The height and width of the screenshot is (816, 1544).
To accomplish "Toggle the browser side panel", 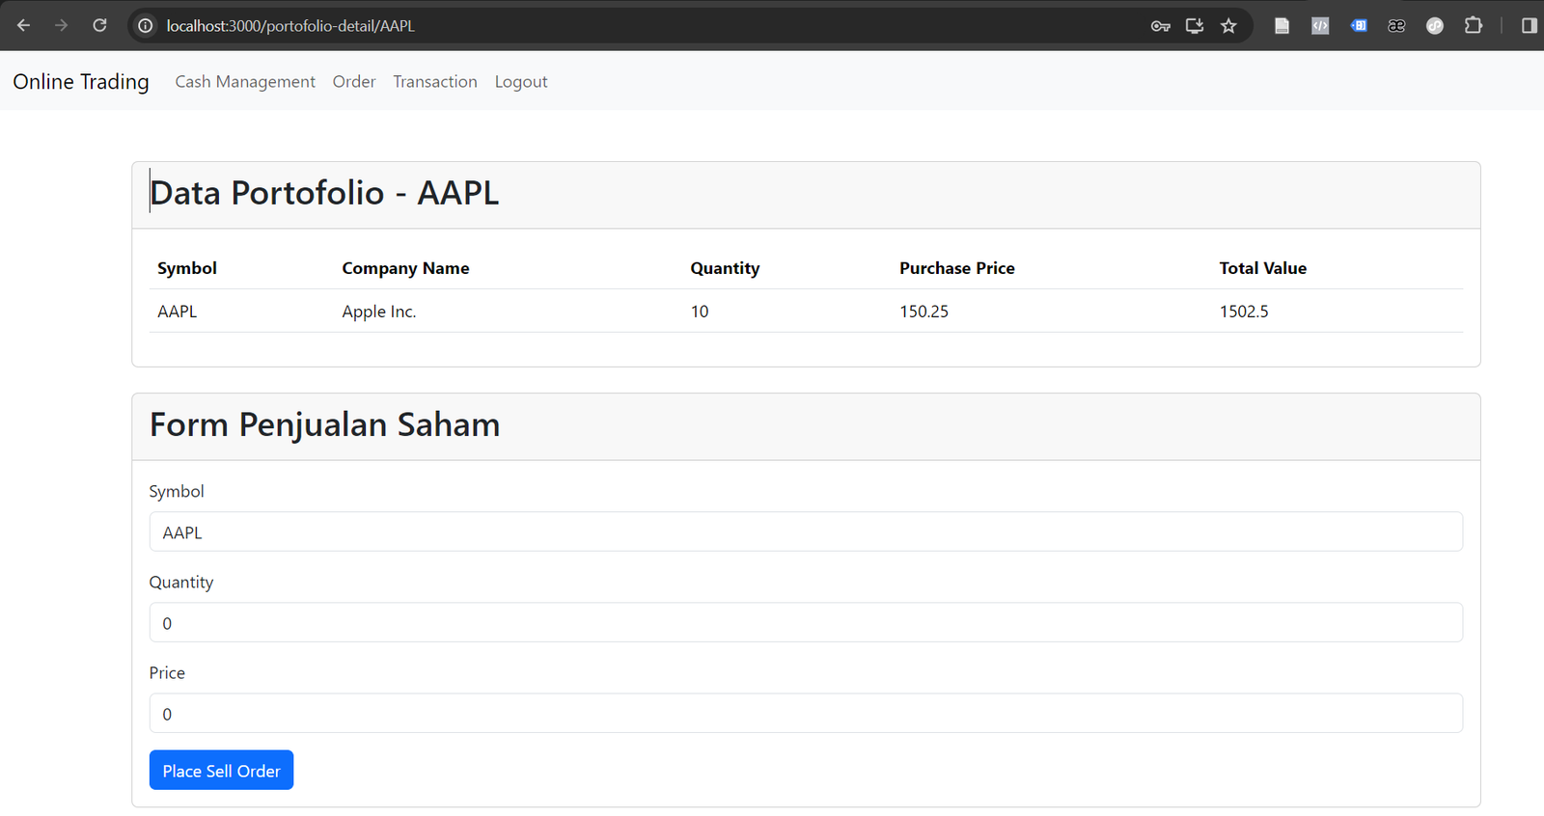I will coord(1529,26).
